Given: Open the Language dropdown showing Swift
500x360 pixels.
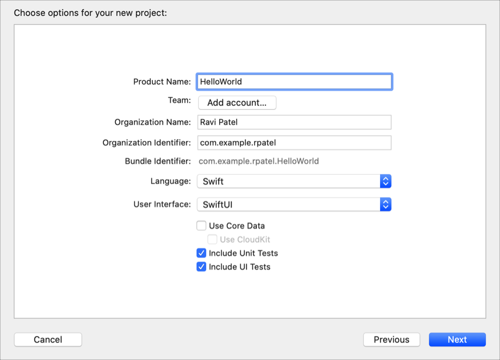Looking at the screenshot, I should pyautogui.click(x=288, y=182).
